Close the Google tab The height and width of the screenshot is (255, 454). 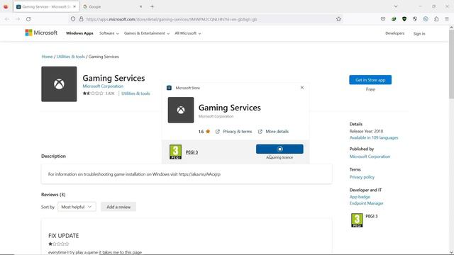[x=140, y=6]
